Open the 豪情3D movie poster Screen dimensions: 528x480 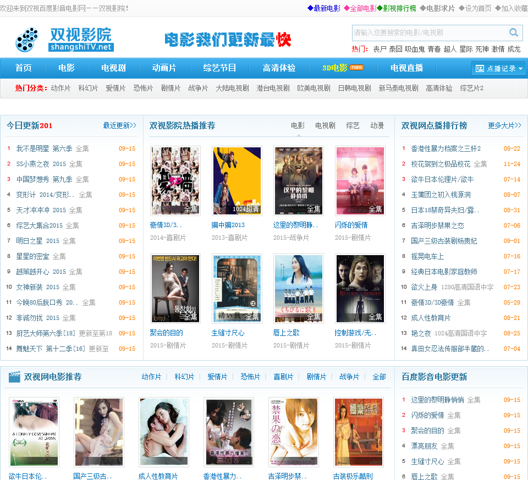tap(175, 181)
